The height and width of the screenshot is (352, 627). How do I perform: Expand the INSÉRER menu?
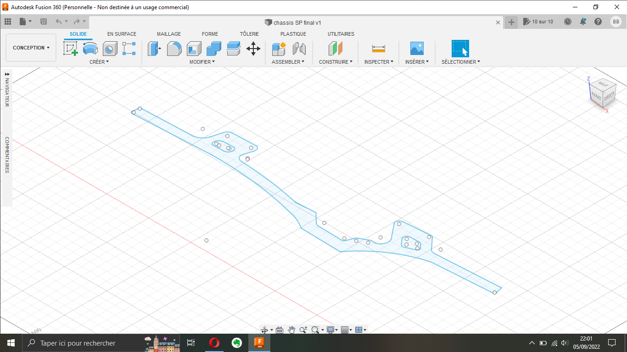click(417, 62)
